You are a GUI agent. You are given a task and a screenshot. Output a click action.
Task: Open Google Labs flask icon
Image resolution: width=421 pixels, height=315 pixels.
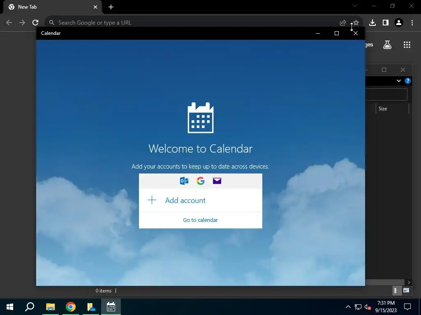tap(387, 45)
